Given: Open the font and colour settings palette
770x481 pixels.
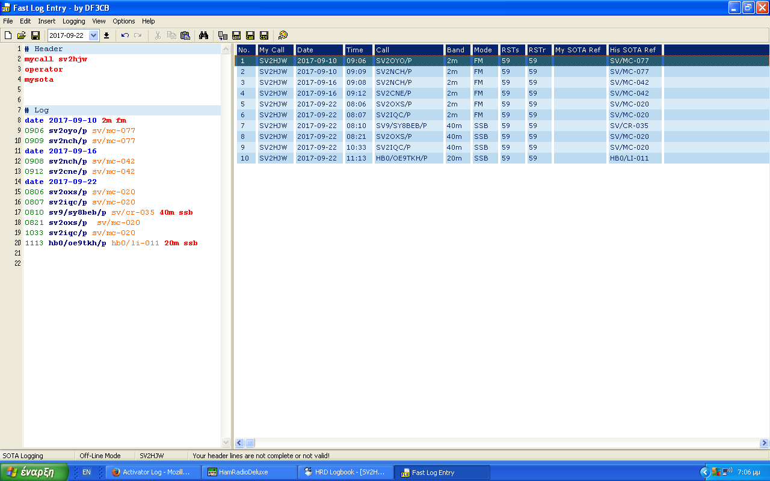Looking at the screenshot, I should coord(283,35).
